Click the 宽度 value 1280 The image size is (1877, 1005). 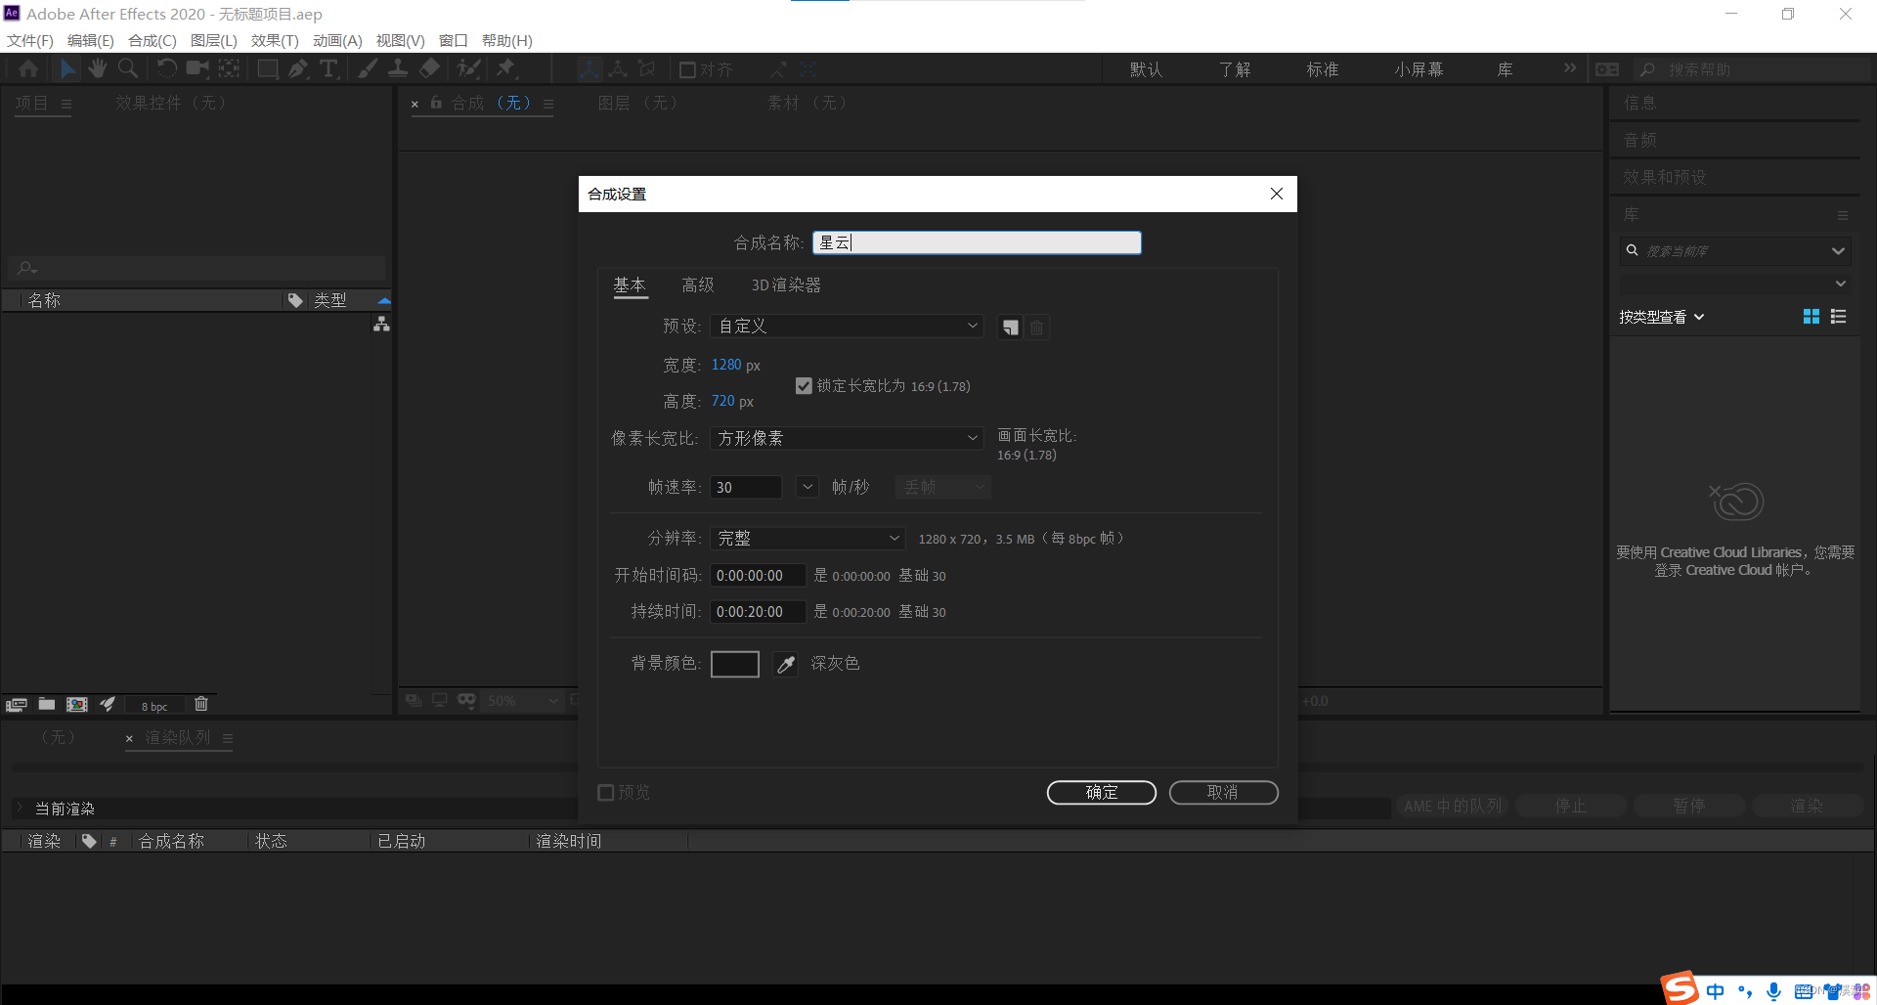[x=726, y=365]
